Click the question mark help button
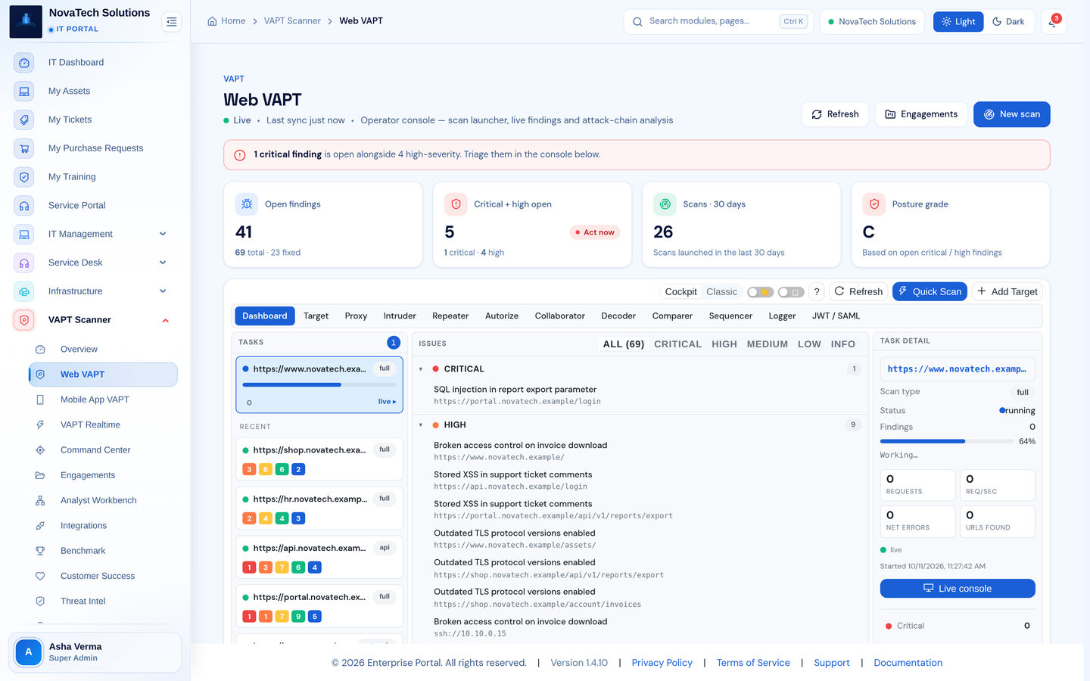Screen dimensions: 1090x681 pos(817,291)
